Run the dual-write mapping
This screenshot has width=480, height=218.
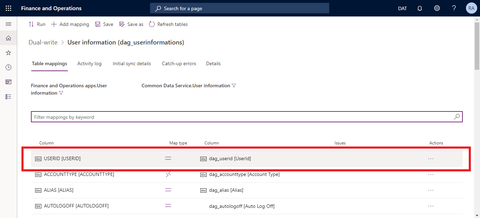click(37, 24)
